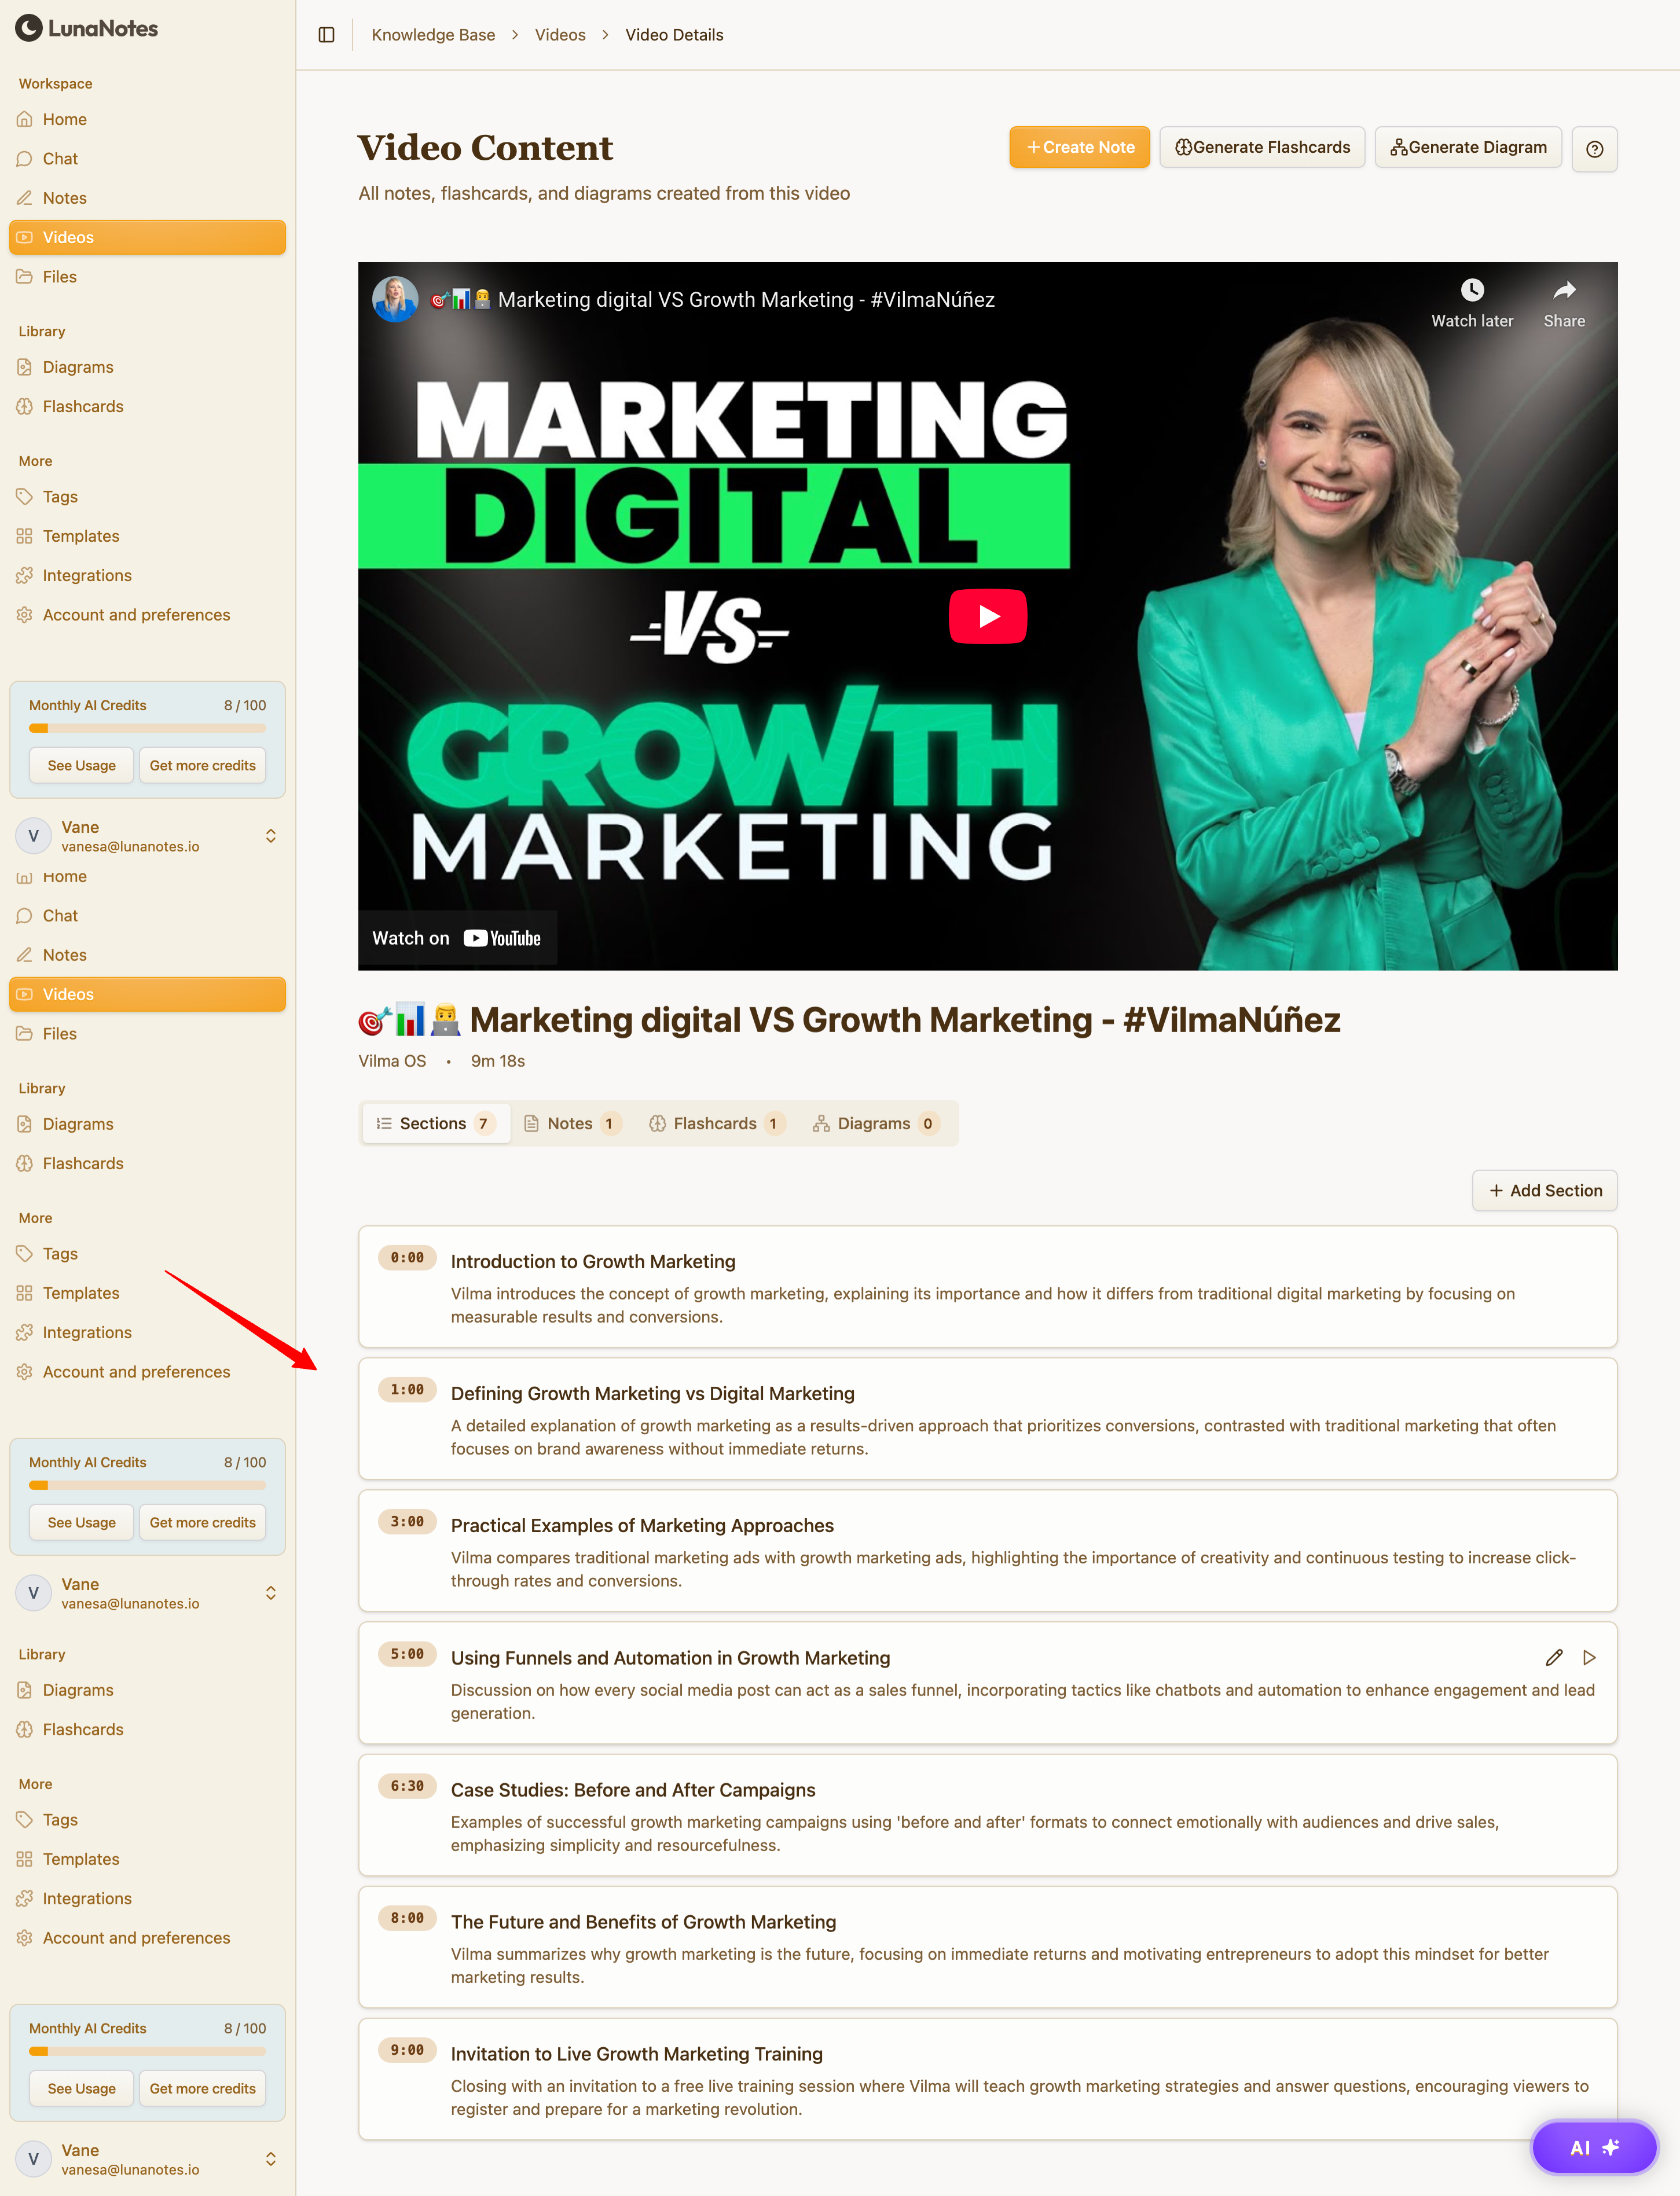
Task: Click the red YouTube play button
Action: point(987,616)
